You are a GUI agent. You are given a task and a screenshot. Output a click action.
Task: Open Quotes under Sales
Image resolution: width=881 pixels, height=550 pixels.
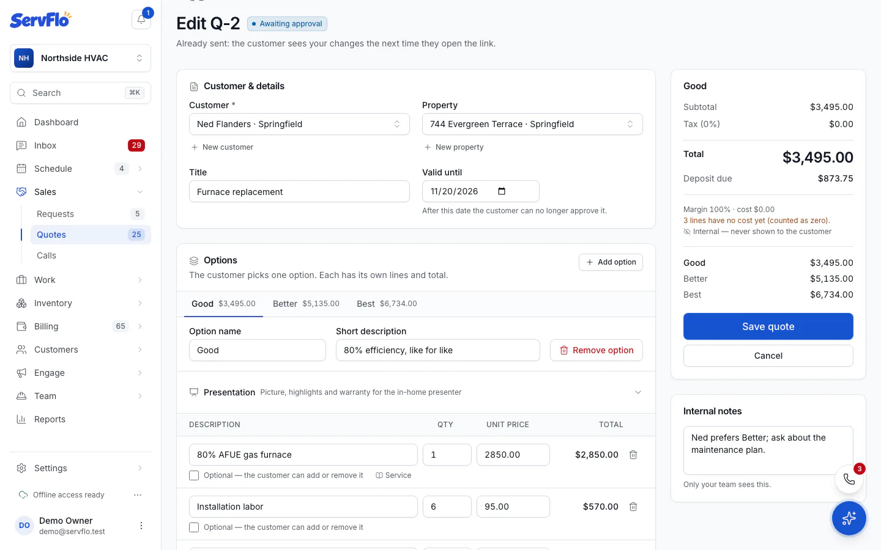click(x=91, y=235)
